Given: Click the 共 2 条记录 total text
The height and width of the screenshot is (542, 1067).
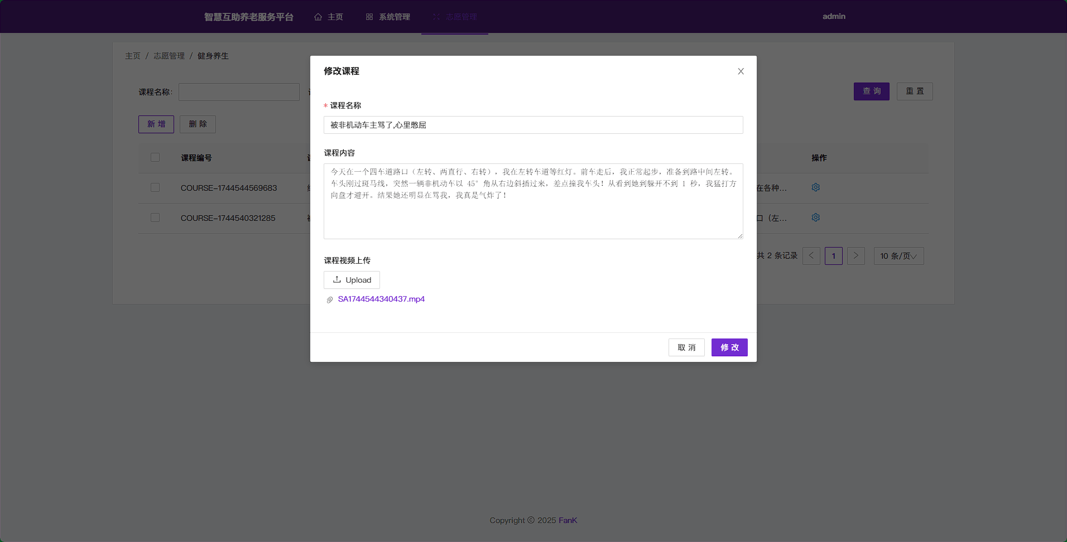Looking at the screenshot, I should [x=777, y=255].
